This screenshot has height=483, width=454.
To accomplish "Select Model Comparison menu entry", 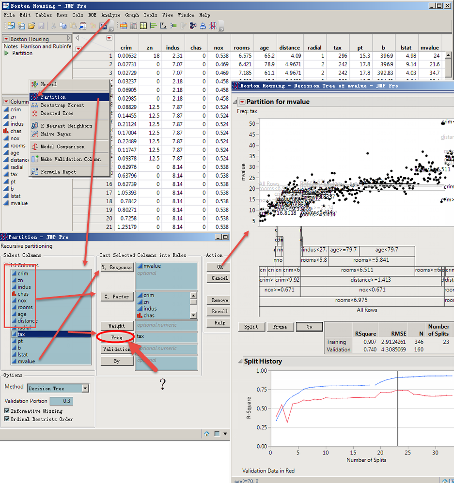I will tap(69, 146).
